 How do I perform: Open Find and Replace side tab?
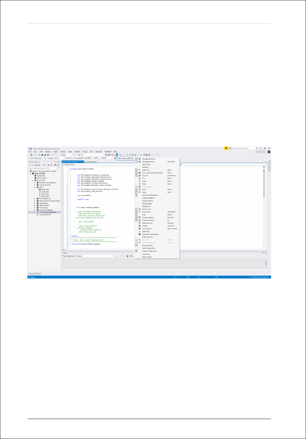tap(269, 166)
